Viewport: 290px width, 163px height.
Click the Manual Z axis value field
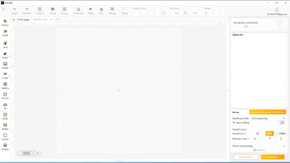click(x=257, y=139)
